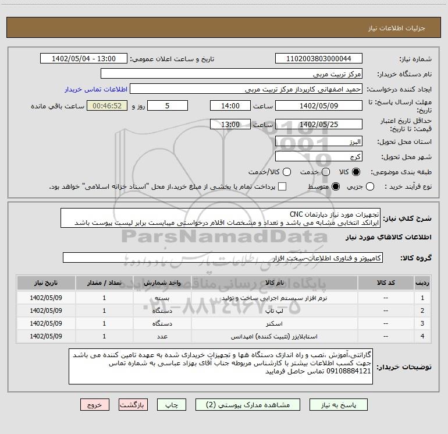Select the لپ تاپ item row
This screenshot has width=448, height=434.
[224, 310]
